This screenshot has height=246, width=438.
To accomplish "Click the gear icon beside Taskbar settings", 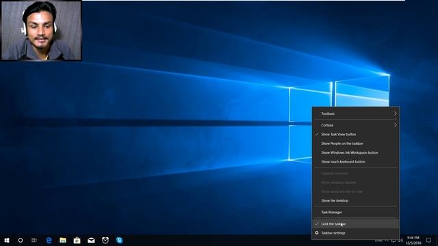I will tap(316, 233).
